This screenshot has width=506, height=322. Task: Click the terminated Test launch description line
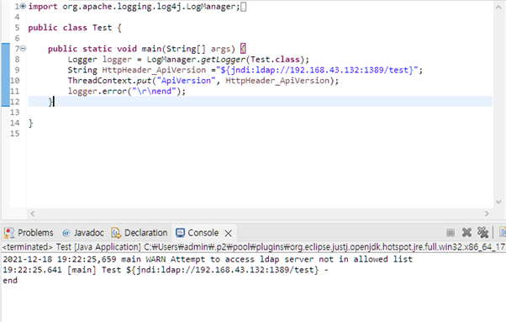click(x=254, y=247)
